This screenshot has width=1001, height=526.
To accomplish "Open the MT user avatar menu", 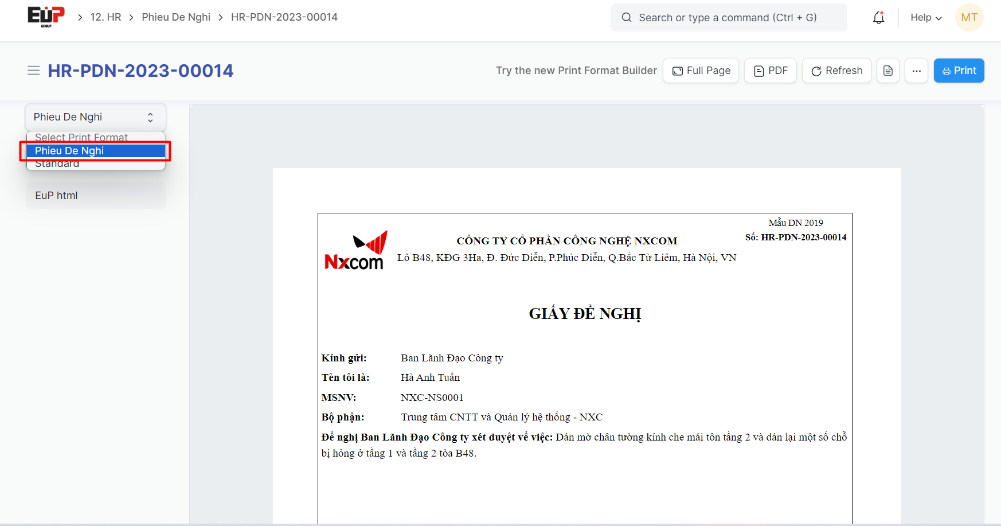I will (x=969, y=18).
